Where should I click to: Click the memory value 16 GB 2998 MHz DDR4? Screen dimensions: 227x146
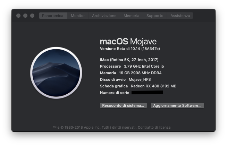pyautogui.click(x=140, y=73)
